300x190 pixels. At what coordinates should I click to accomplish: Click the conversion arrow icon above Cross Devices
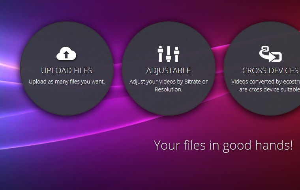pos(270,54)
